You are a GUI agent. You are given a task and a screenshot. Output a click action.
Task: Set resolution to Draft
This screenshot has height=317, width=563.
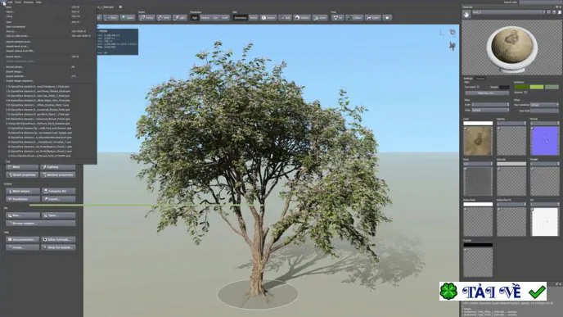(x=224, y=17)
